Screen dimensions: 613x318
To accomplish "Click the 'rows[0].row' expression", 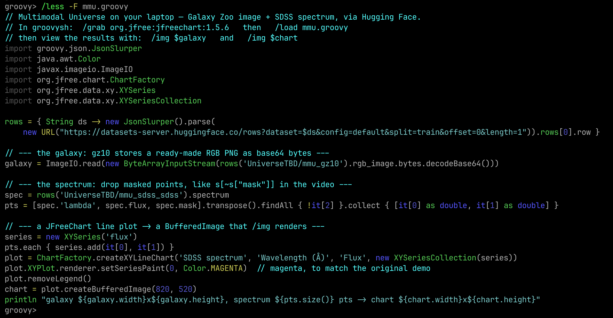I will pos(566,132).
